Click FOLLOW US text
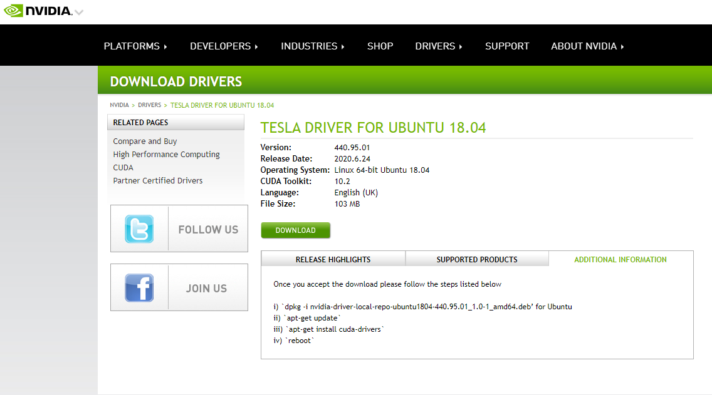 point(208,230)
